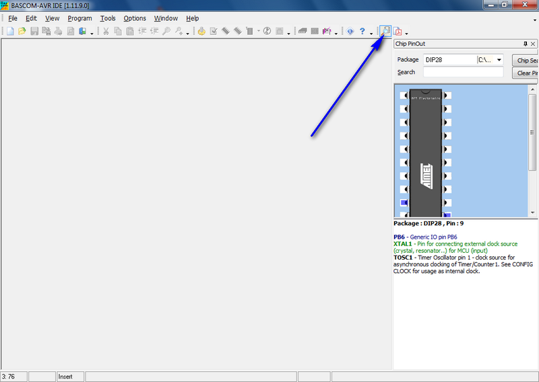539x382 pixels.
Task: Click the Exit door icon
Action: click(82, 31)
